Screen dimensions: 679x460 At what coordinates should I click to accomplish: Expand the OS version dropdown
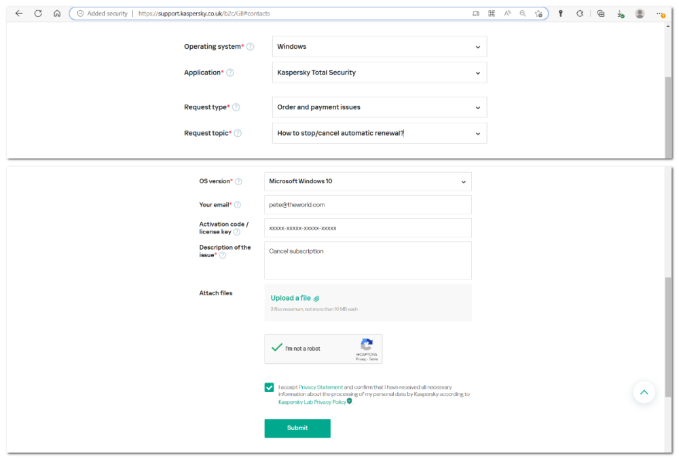click(367, 181)
